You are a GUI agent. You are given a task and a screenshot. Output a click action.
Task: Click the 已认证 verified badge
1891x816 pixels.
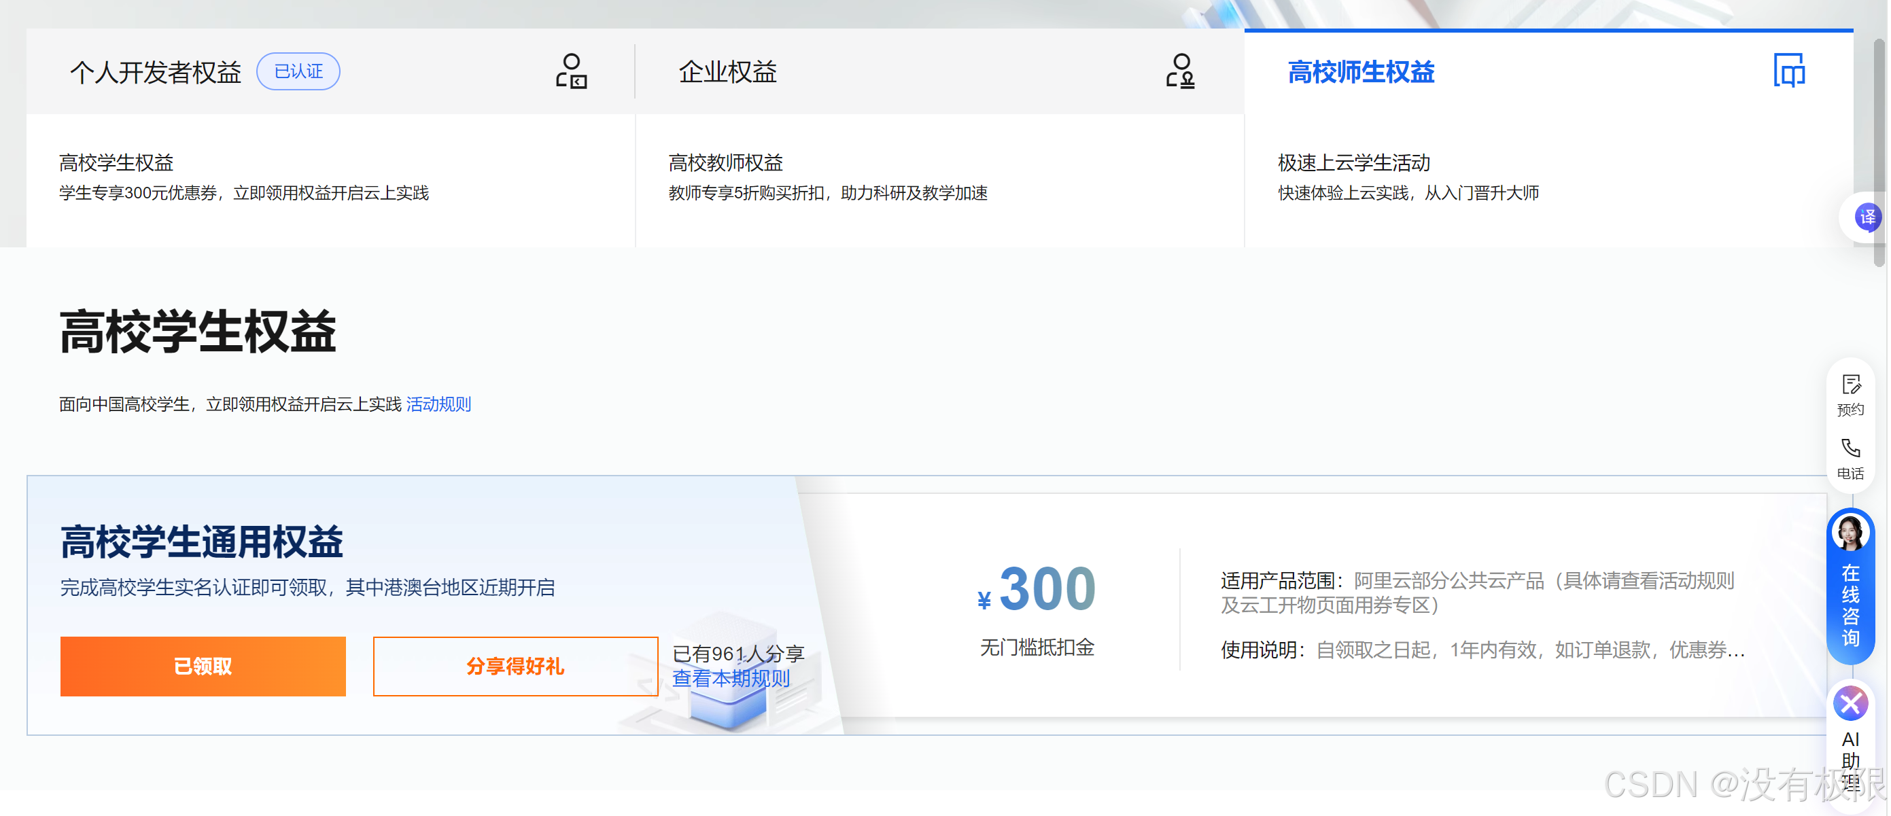point(298,71)
